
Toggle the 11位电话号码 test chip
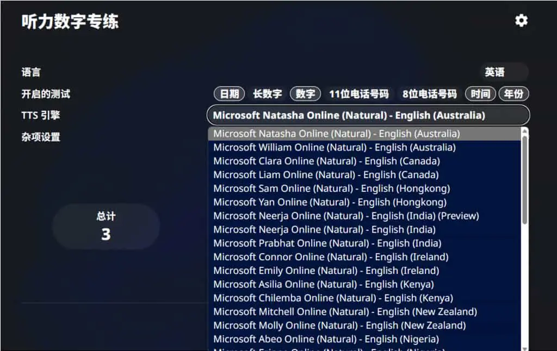[x=359, y=93]
